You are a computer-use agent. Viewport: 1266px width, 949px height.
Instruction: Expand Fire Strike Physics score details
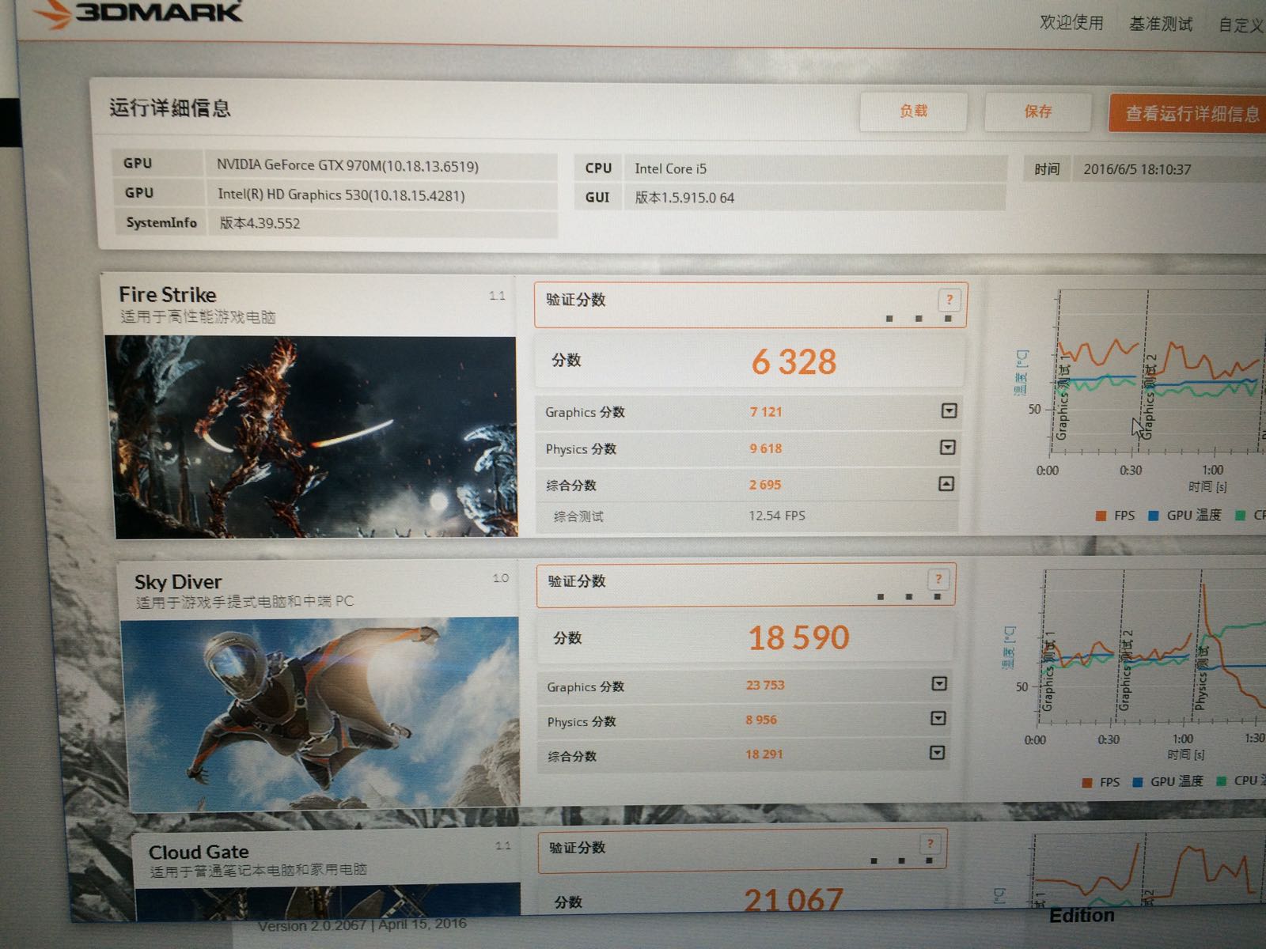947,448
